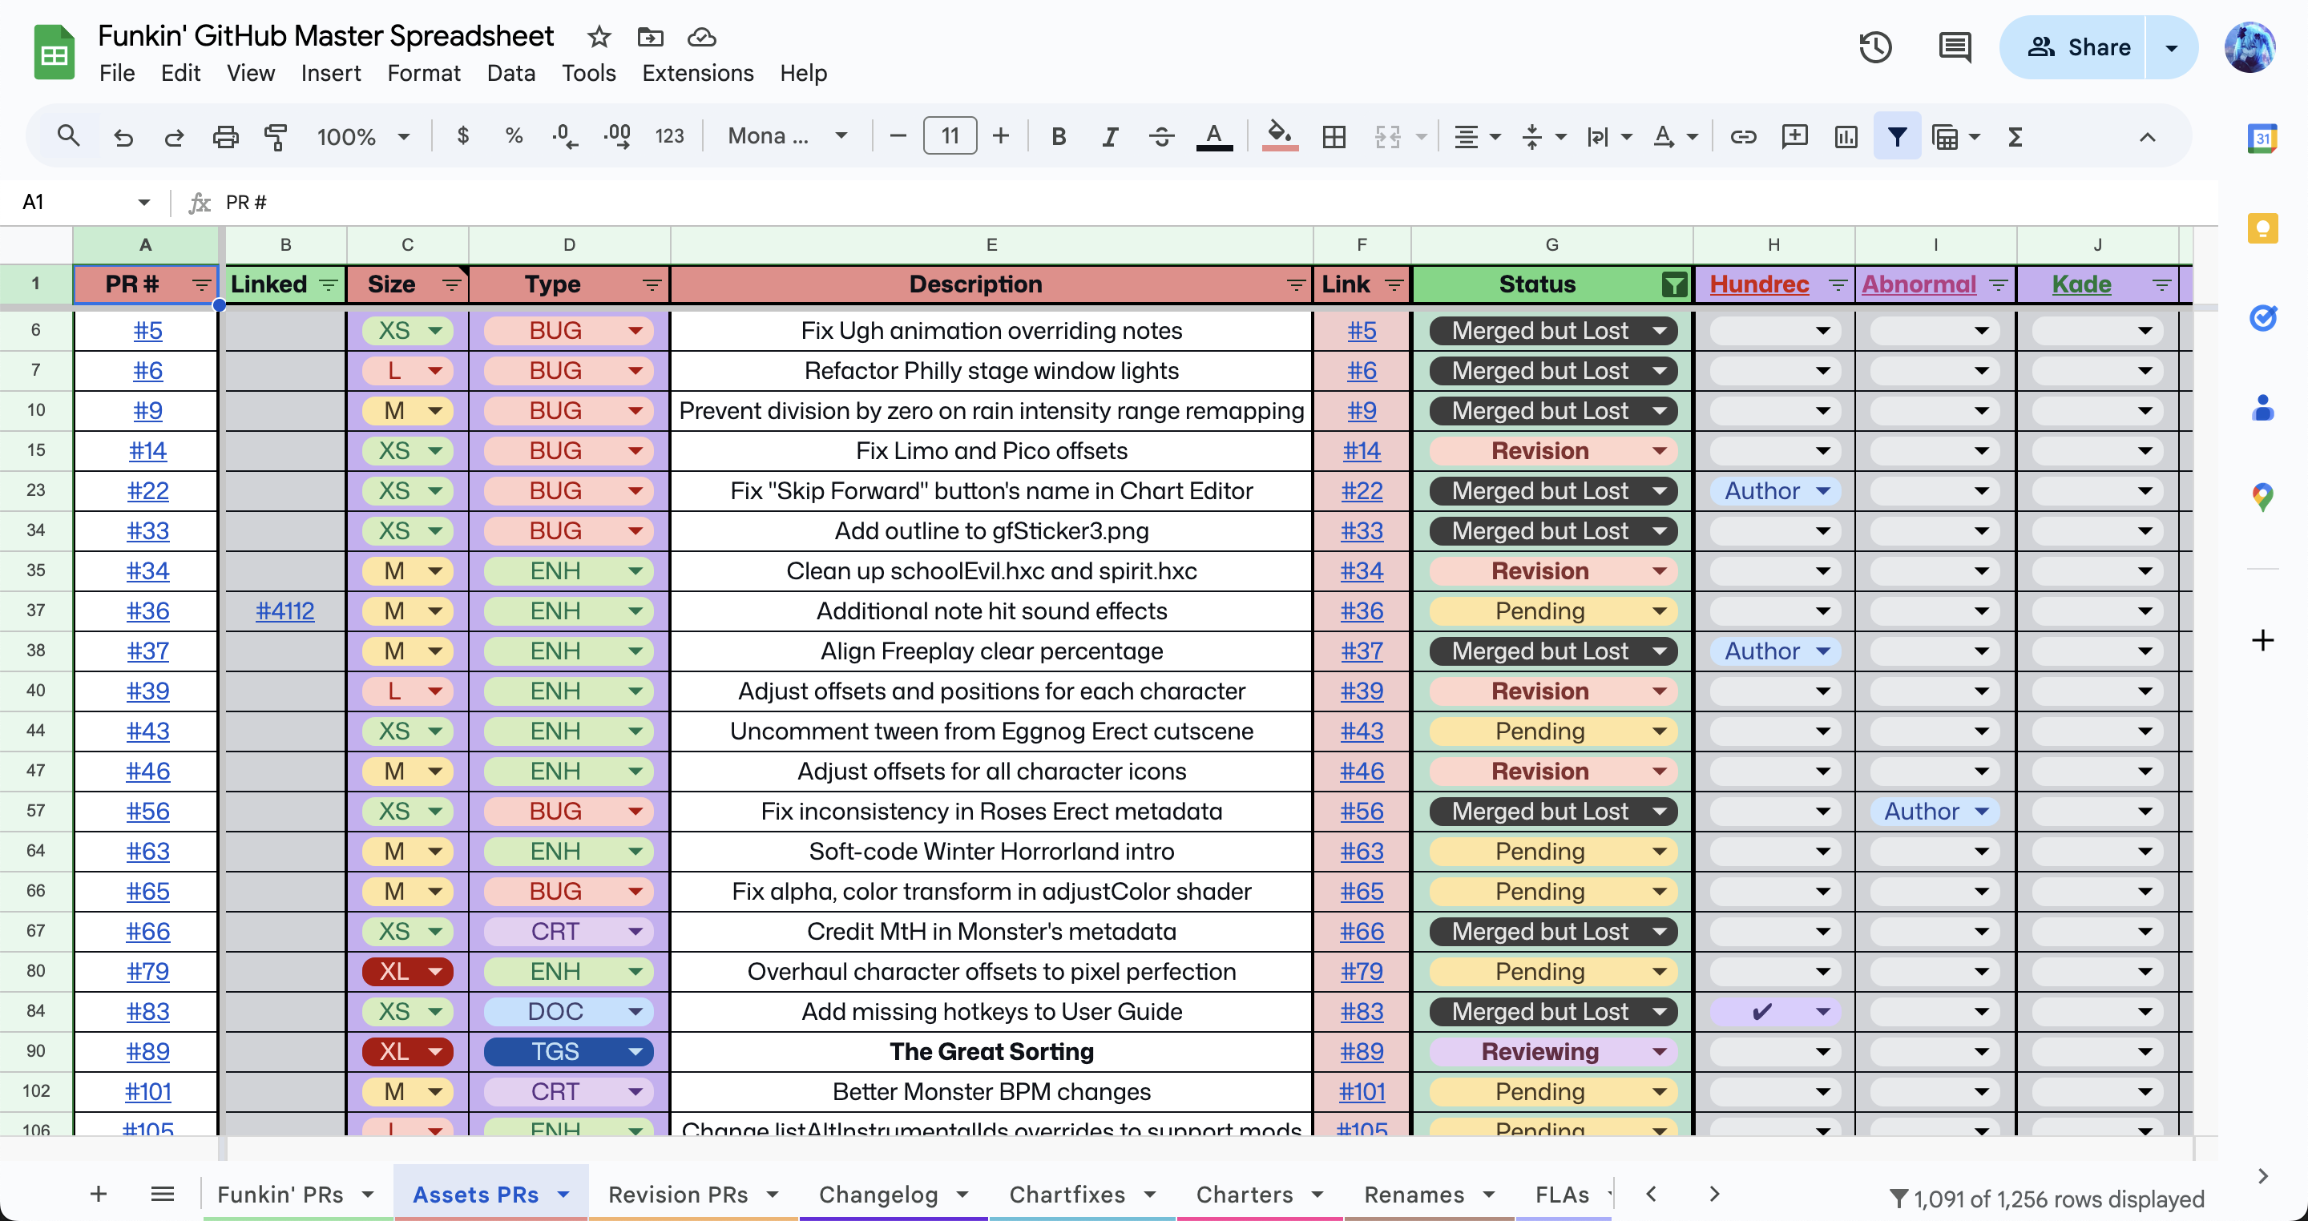Open Google Calendar side panel icon
Image resolution: width=2308 pixels, height=1221 pixels.
pyautogui.click(x=2263, y=139)
